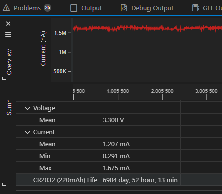This screenshot has height=194, width=222.
Task: Select the GEL Output tab
Action: [207, 8]
